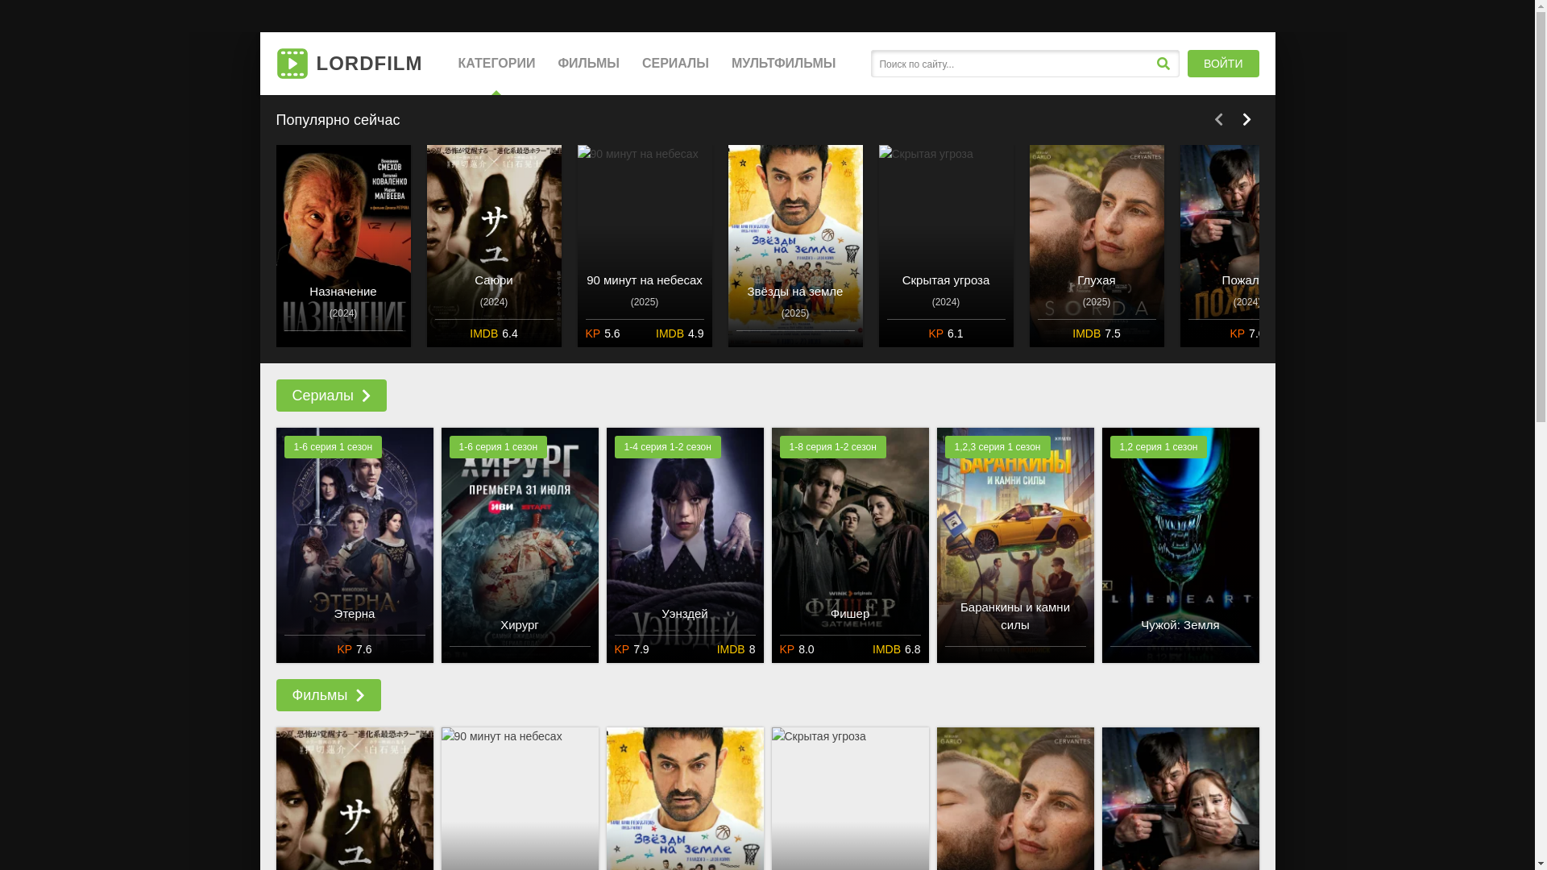The width and height of the screenshot is (1547, 870).
Task: Open Звёзды на земле carousel poster
Action: [795, 246]
